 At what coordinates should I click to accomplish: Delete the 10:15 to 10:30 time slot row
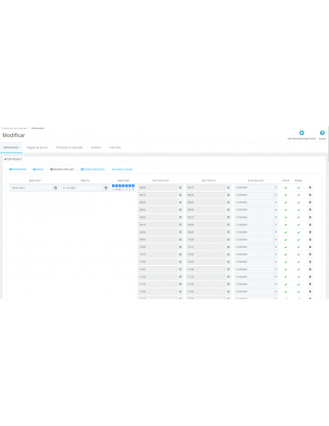tap(310, 255)
